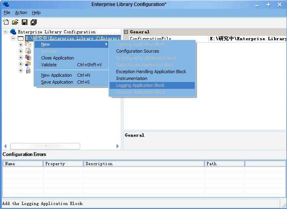Click the tree horizontal scrollbar thumb
The image size is (287, 209).
[x=45, y=146]
